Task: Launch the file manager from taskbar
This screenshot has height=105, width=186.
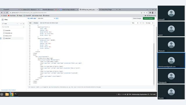Action: 7,94
